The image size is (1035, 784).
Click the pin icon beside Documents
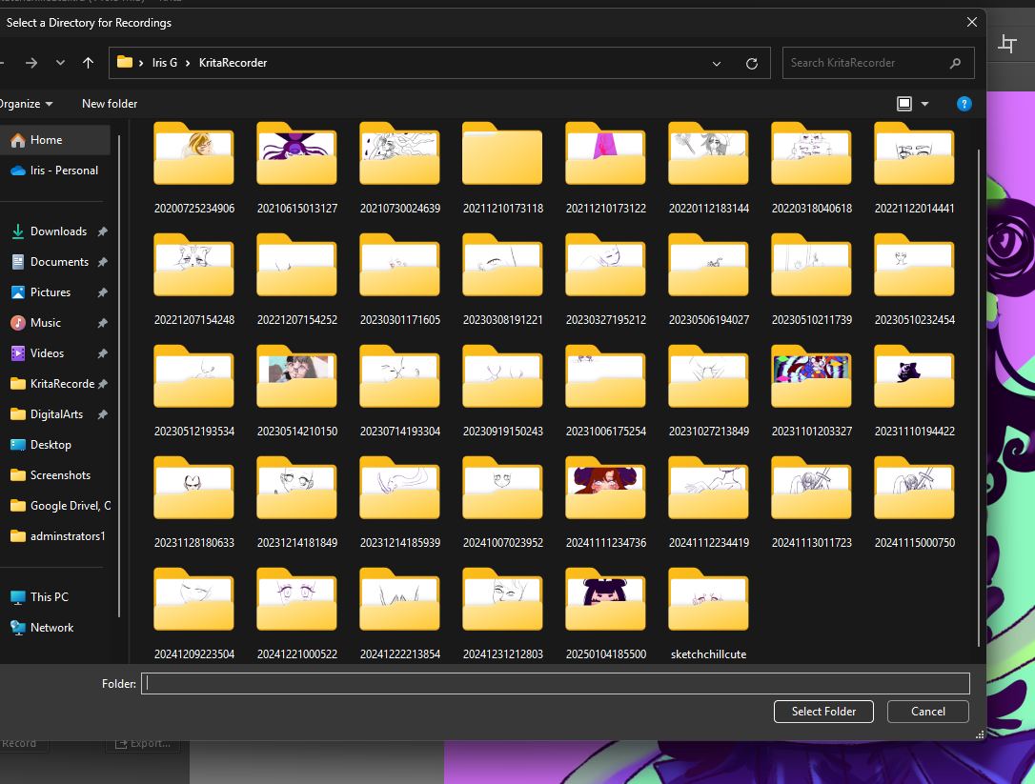click(x=103, y=262)
